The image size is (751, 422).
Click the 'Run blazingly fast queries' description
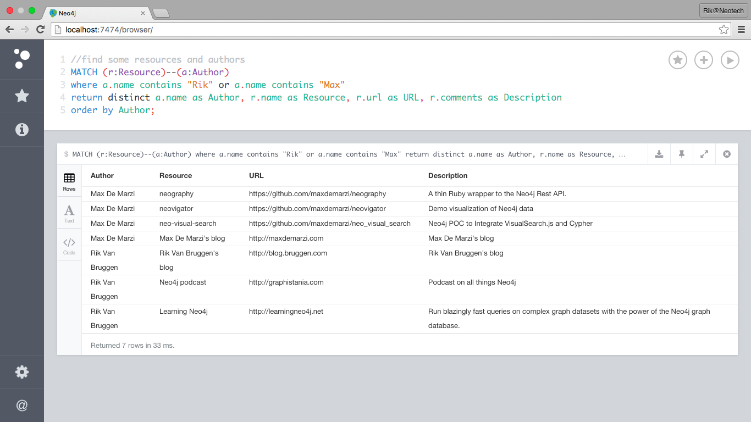click(570, 319)
